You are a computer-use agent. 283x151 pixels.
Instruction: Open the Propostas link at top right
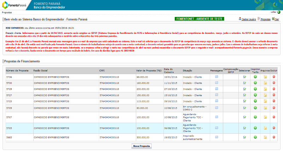pyautogui.click(x=266, y=19)
